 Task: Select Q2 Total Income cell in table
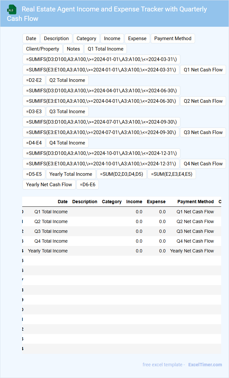click(51, 221)
